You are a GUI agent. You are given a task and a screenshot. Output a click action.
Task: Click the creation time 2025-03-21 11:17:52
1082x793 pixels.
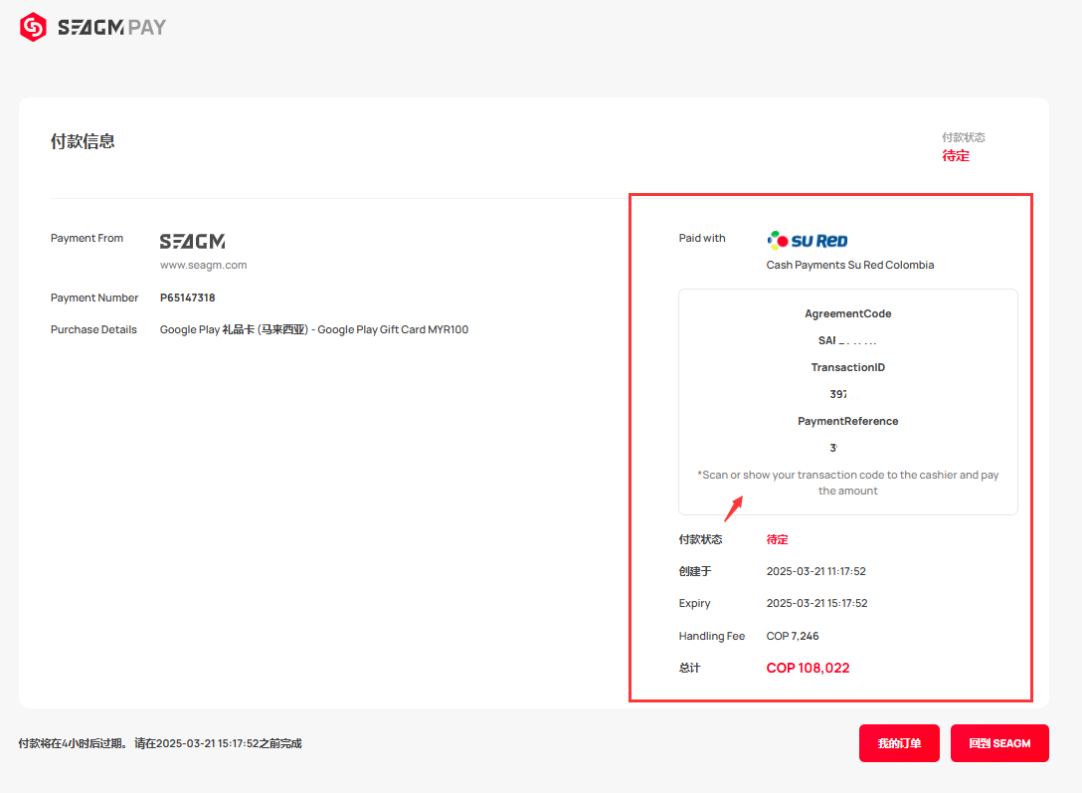point(815,571)
